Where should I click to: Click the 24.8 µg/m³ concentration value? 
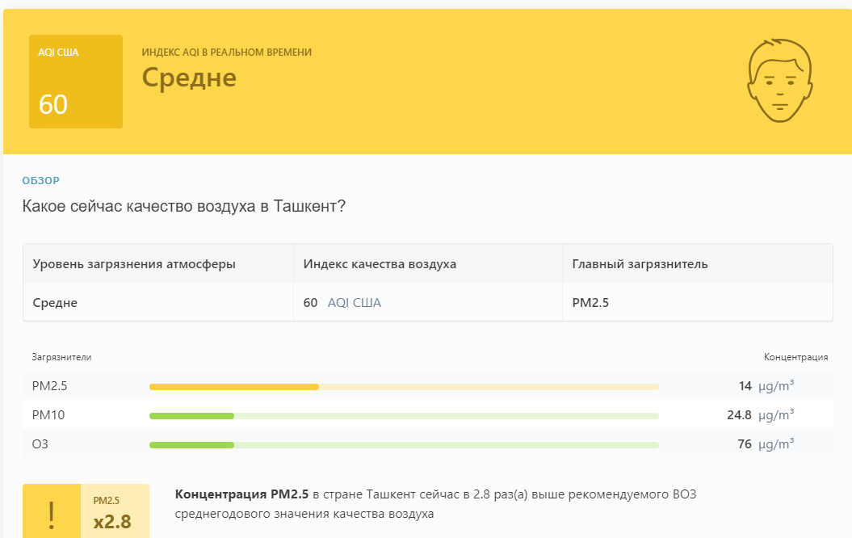[760, 415]
